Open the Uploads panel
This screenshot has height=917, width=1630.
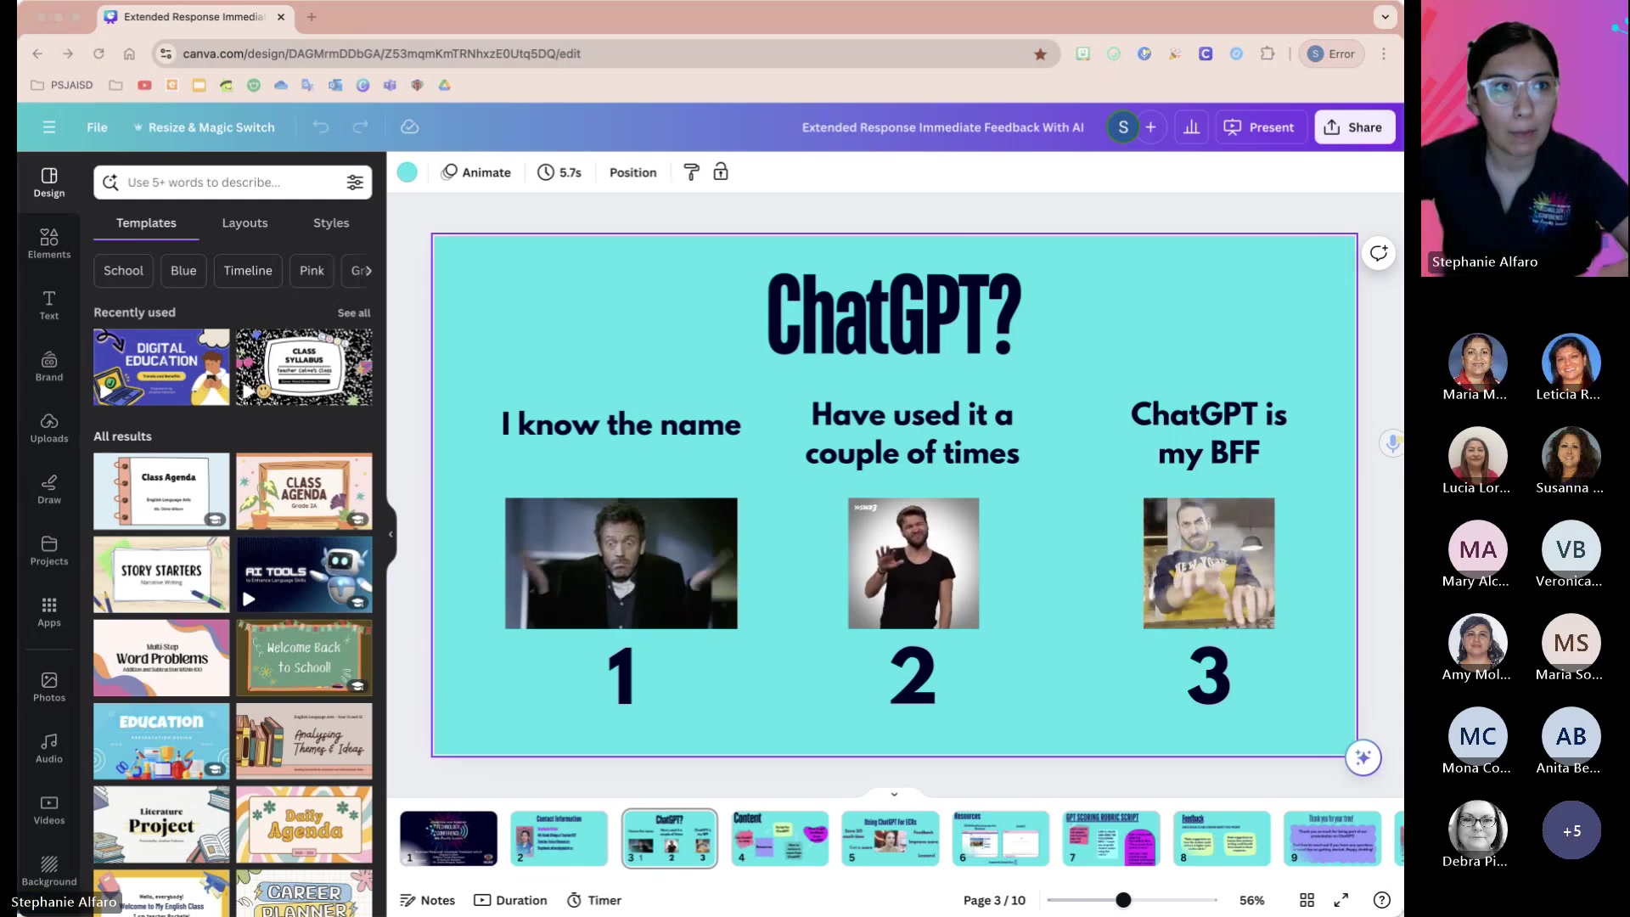49,427
